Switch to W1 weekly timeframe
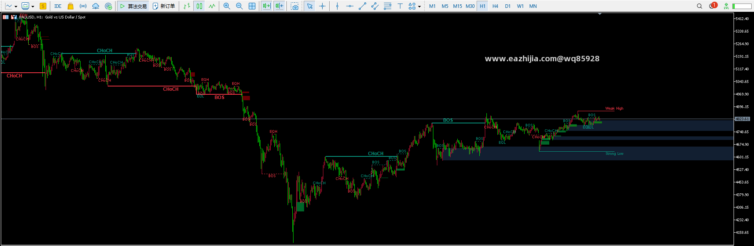 pos(520,6)
